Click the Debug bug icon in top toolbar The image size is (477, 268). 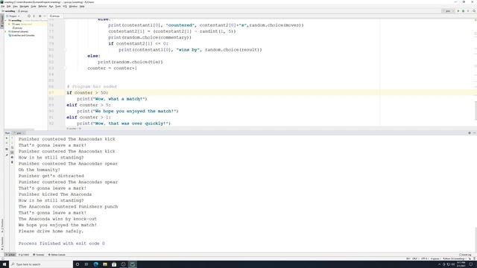[463, 11]
